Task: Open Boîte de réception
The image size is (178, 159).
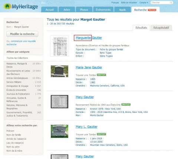Action: click(x=129, y=3)
